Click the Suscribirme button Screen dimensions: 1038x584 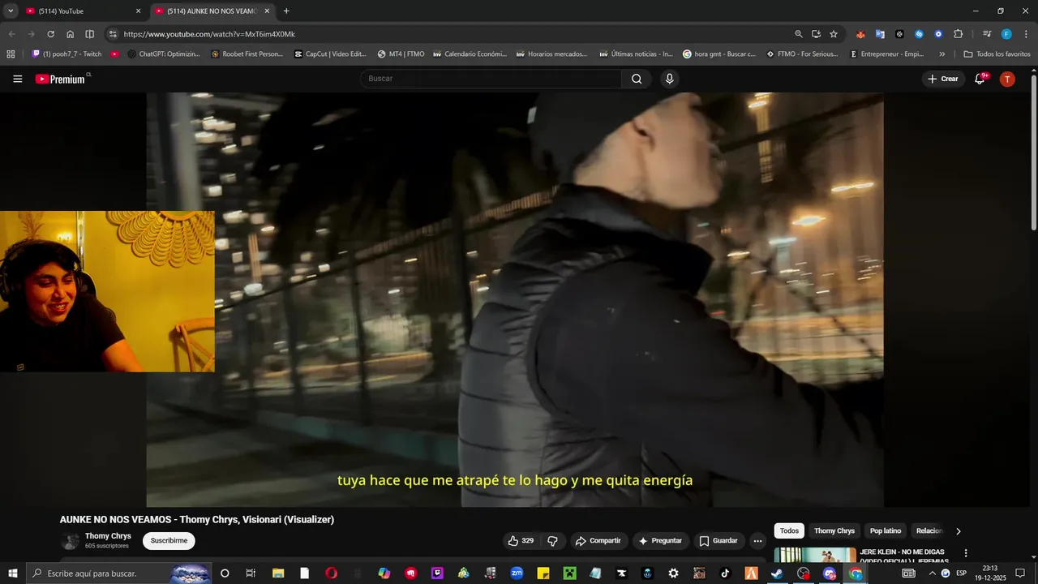click(x=169, y=541)
